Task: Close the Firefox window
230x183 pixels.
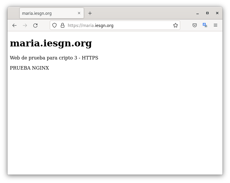Action: 217,13
